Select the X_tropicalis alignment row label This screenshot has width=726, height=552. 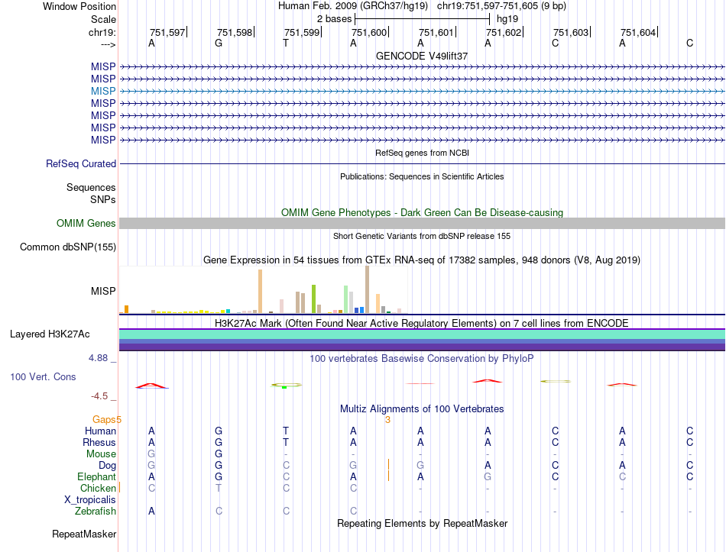(x=90, y=500)
